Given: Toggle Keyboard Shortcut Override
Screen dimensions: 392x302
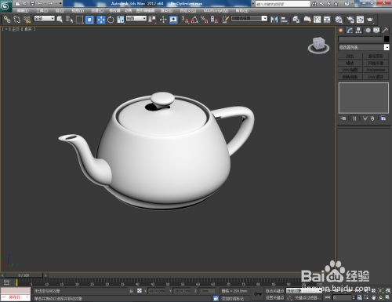Looking at the screenshot, I should point(173,20).
